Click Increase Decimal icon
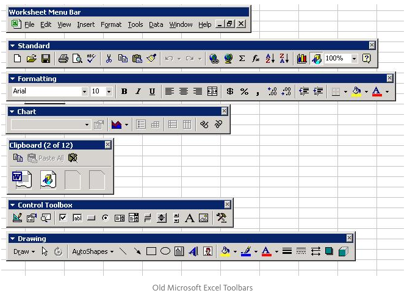This screenshot has width=407, height=296. (x=272, y=92)
